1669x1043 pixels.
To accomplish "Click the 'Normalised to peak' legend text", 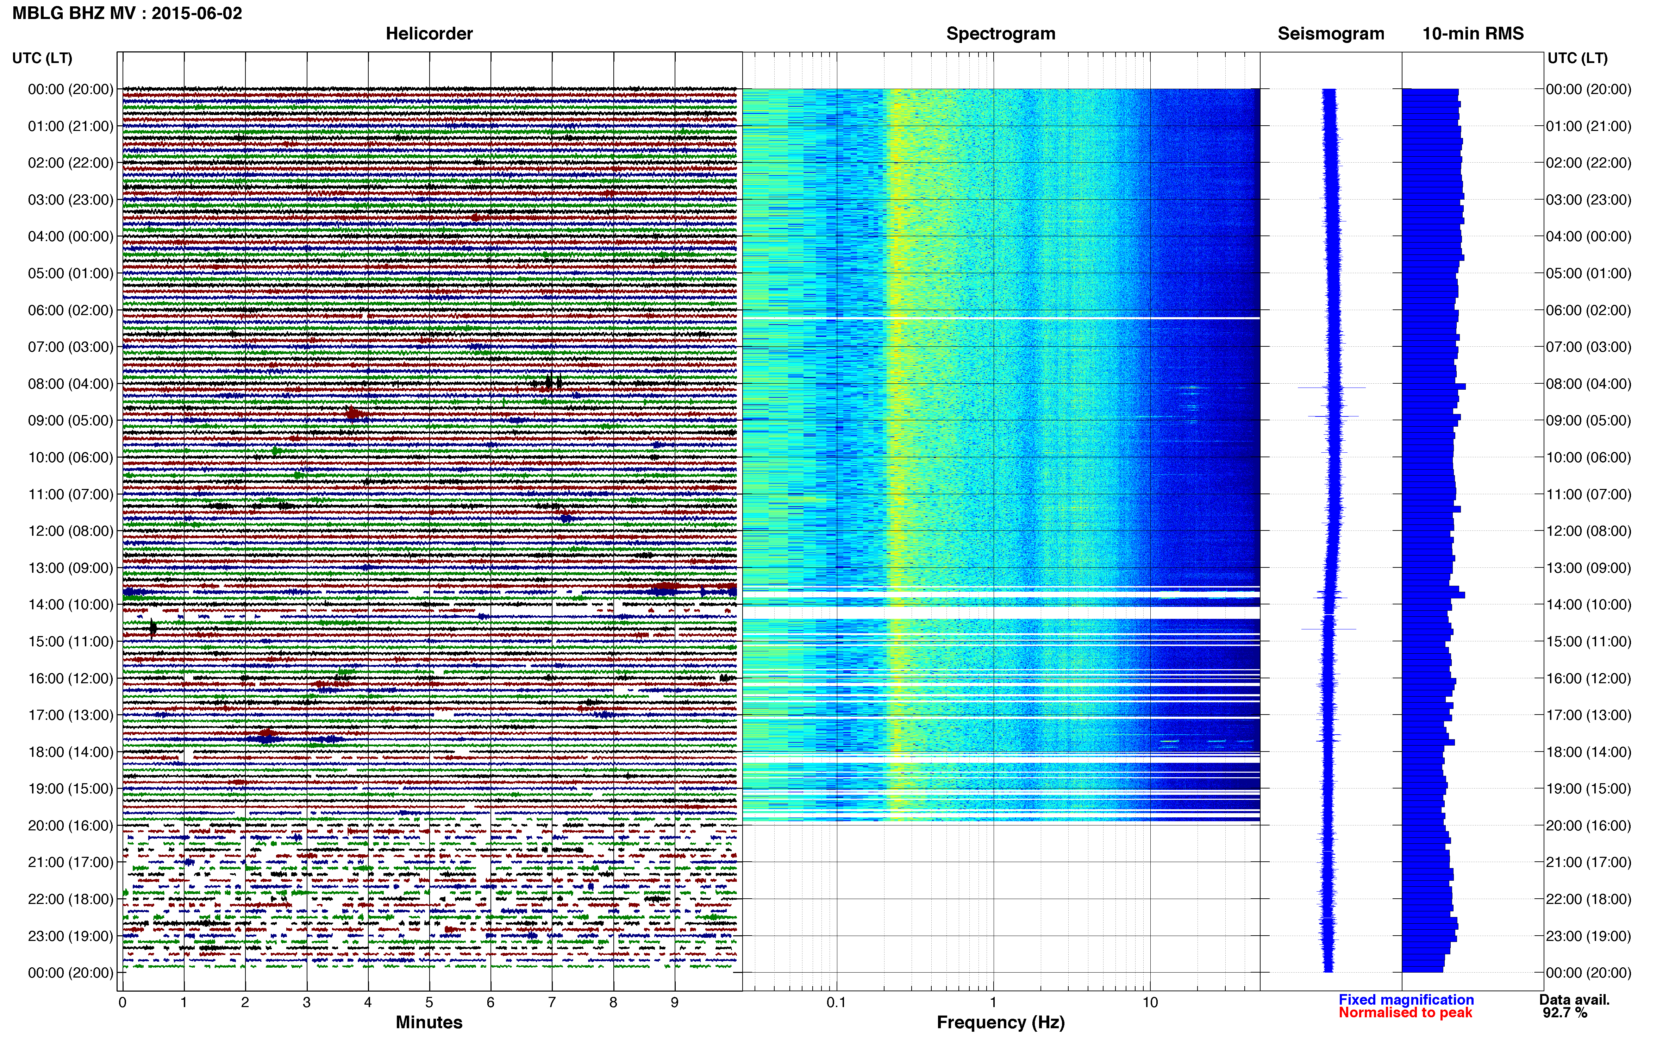I will 1405,1013.
